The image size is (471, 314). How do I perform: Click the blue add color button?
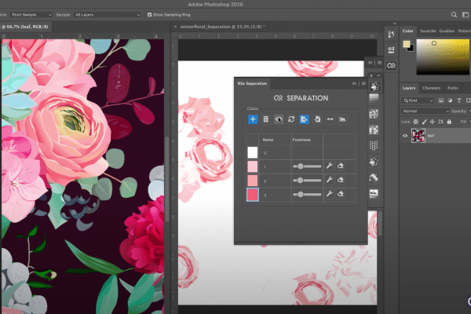tap(253, 119)
